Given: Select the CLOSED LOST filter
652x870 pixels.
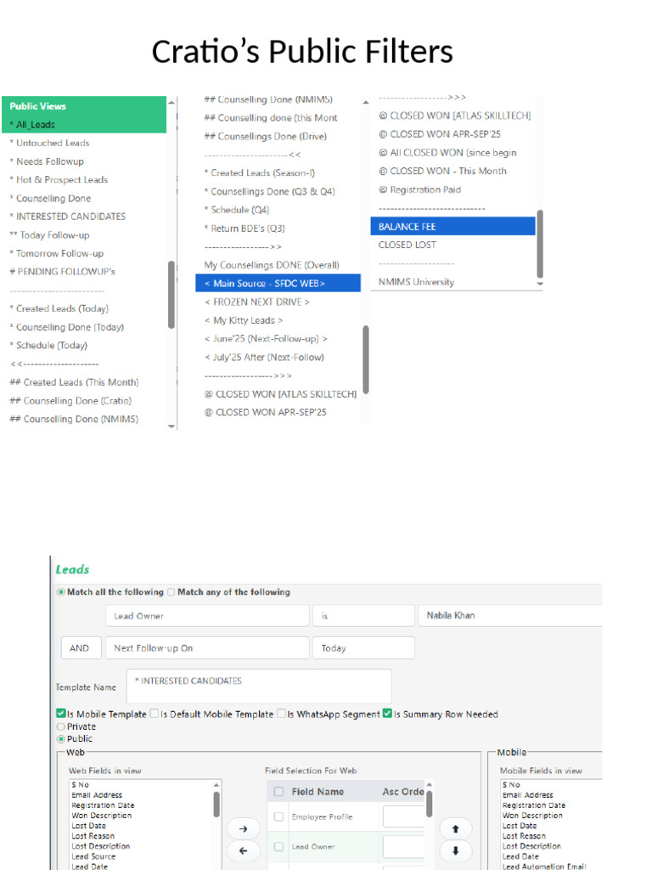Looking at the screenshot, I should tap(407, 245).
